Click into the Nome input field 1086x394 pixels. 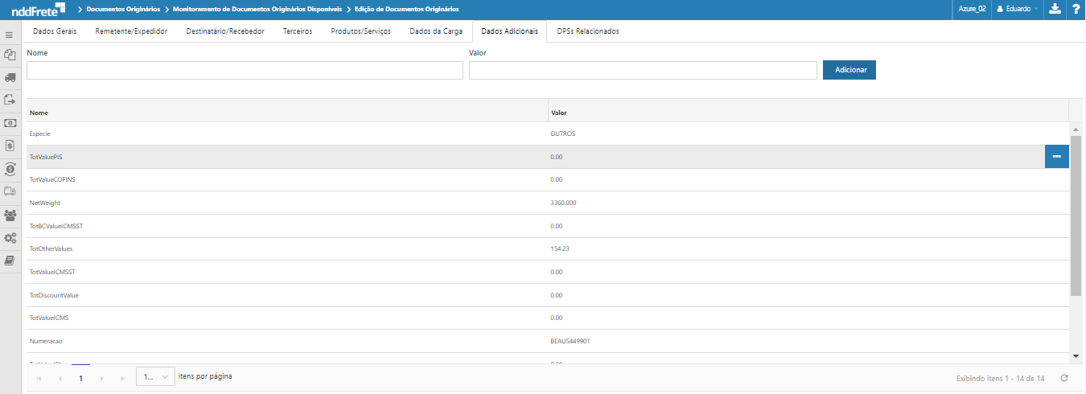(245, 71)
